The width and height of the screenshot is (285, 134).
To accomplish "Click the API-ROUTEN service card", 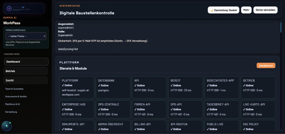I will click(x=185, y=126).
